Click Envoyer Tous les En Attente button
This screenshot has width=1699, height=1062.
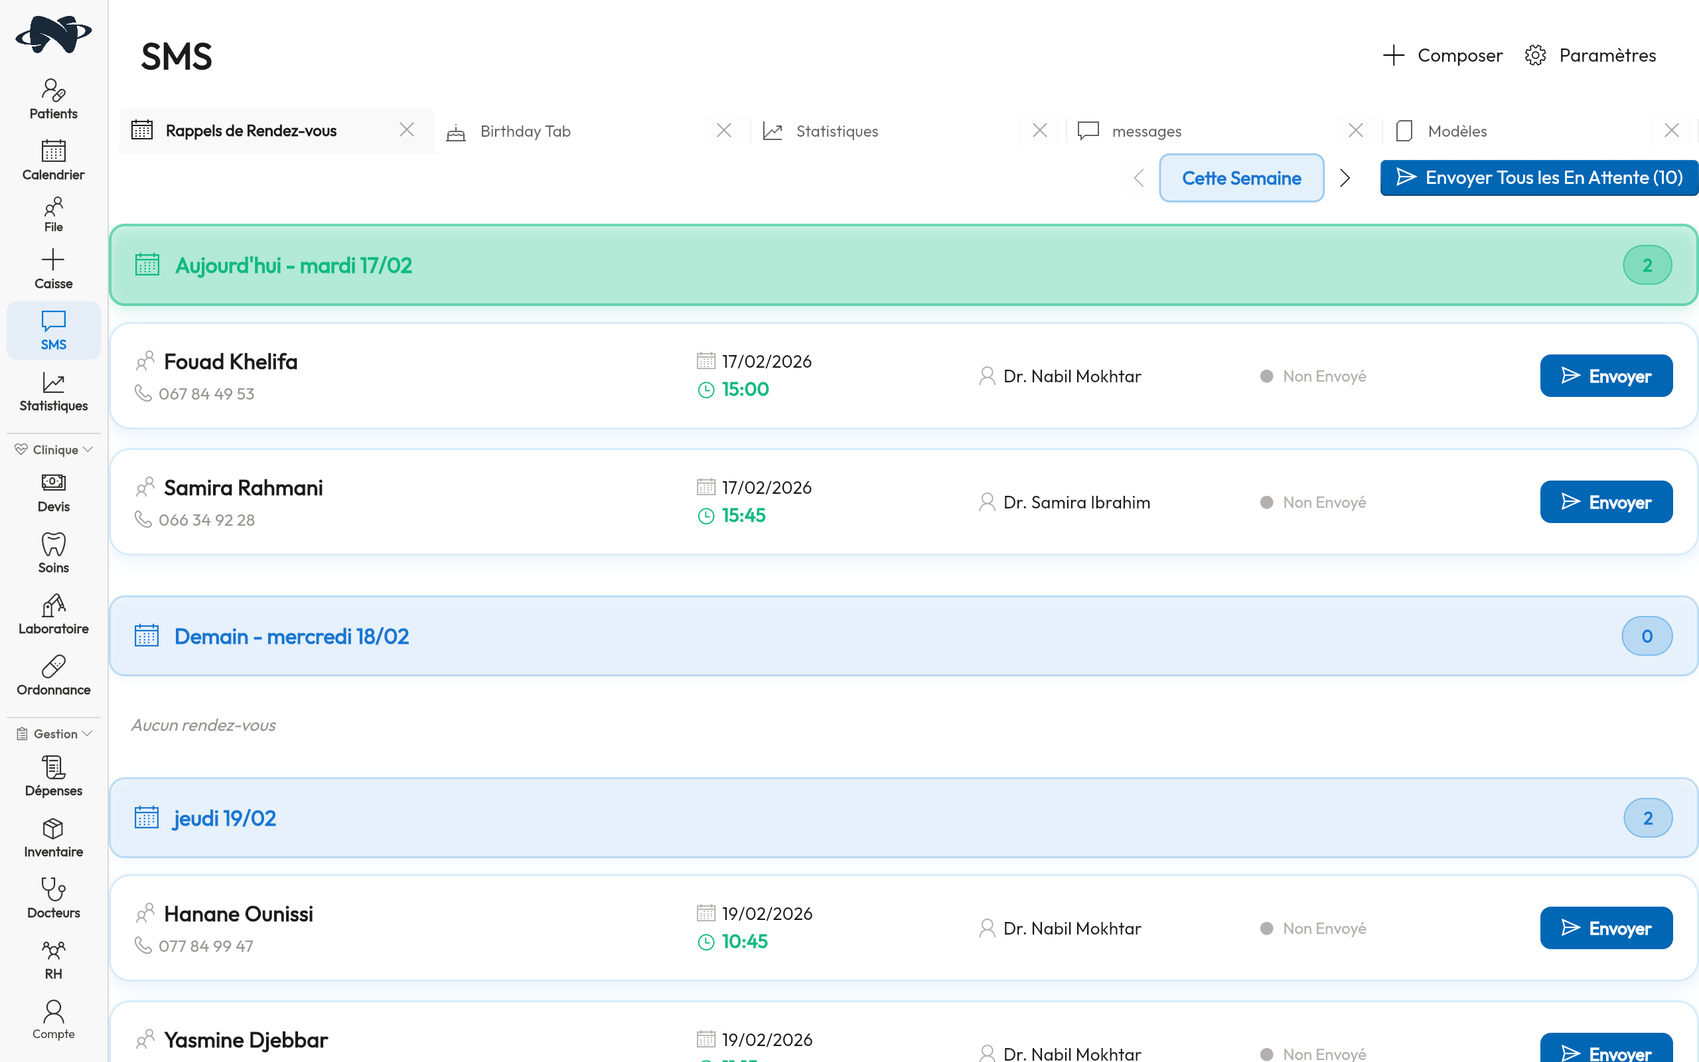[x=1539, y=178]
